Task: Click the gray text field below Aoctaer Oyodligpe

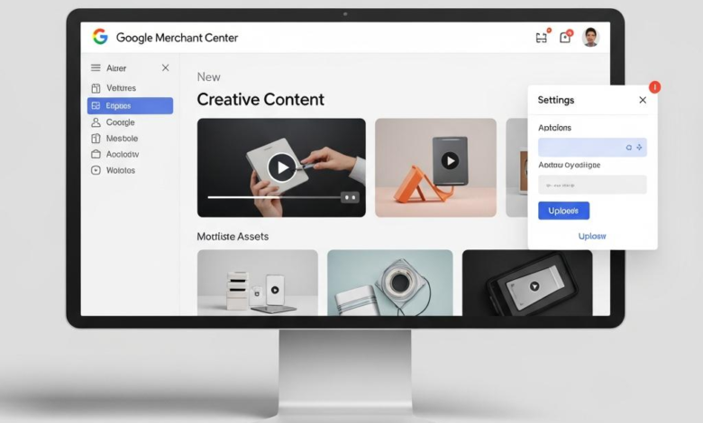Action: click(592, 184)
